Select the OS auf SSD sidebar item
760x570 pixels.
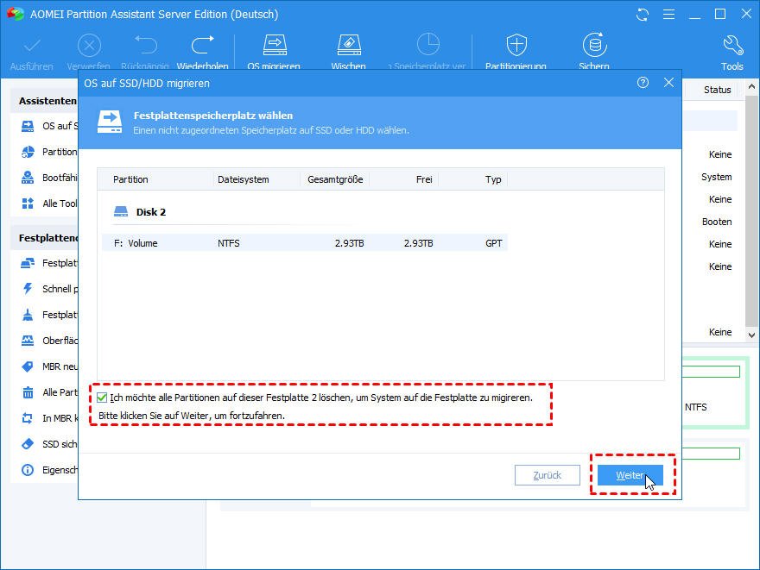pos(49,126)
